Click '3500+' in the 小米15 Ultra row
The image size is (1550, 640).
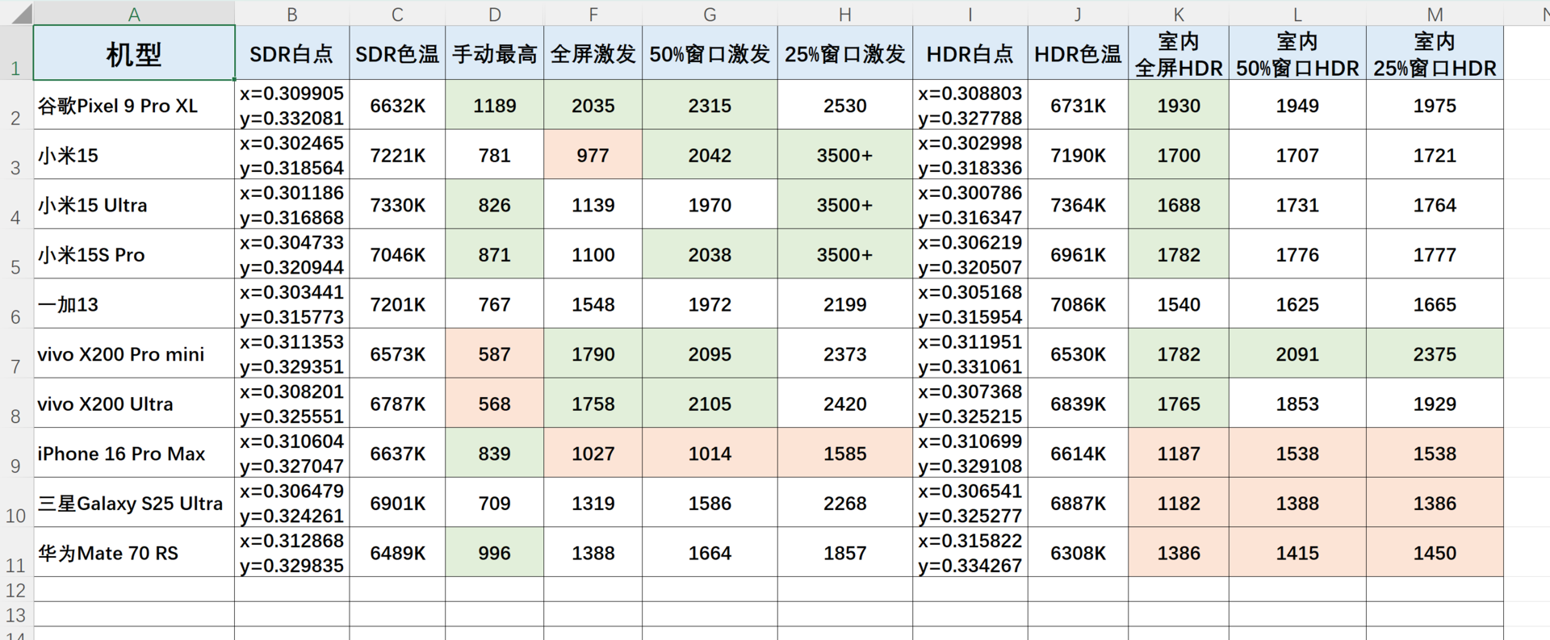(x=845, y=204)
